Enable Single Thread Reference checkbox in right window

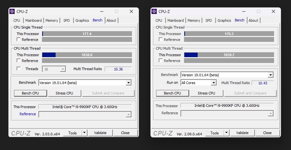coord(161,40)
